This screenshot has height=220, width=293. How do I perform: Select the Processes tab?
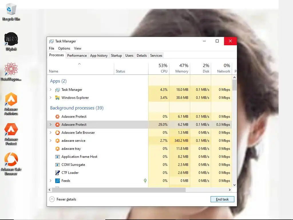click(x=56, y=55)
